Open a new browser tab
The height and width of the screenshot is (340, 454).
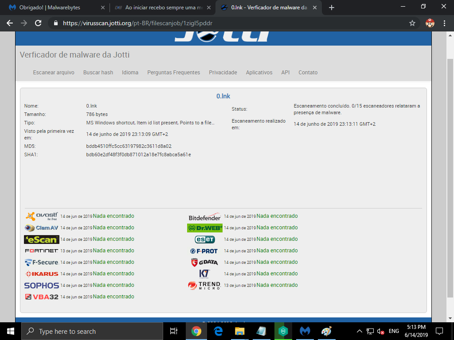point(332,8)
